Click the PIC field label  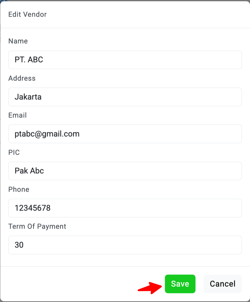pos(14,152)
